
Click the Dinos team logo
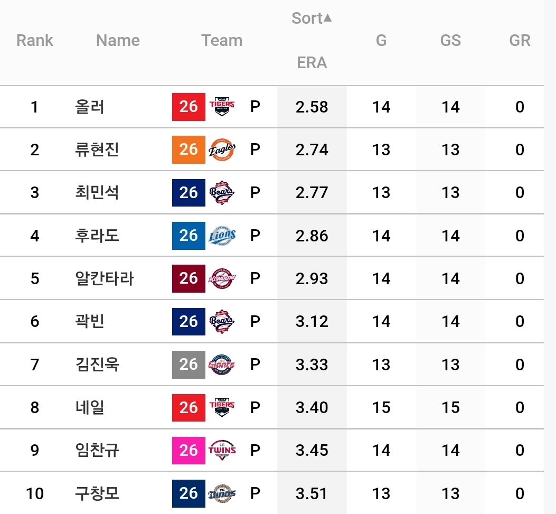222,493
